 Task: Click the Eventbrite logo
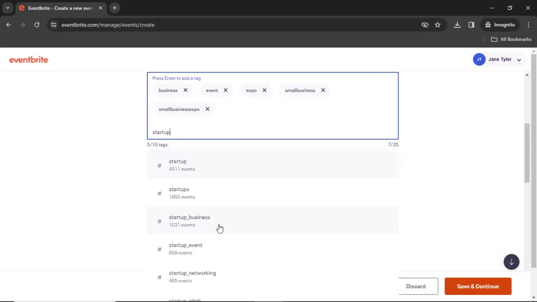click(29, 60)
